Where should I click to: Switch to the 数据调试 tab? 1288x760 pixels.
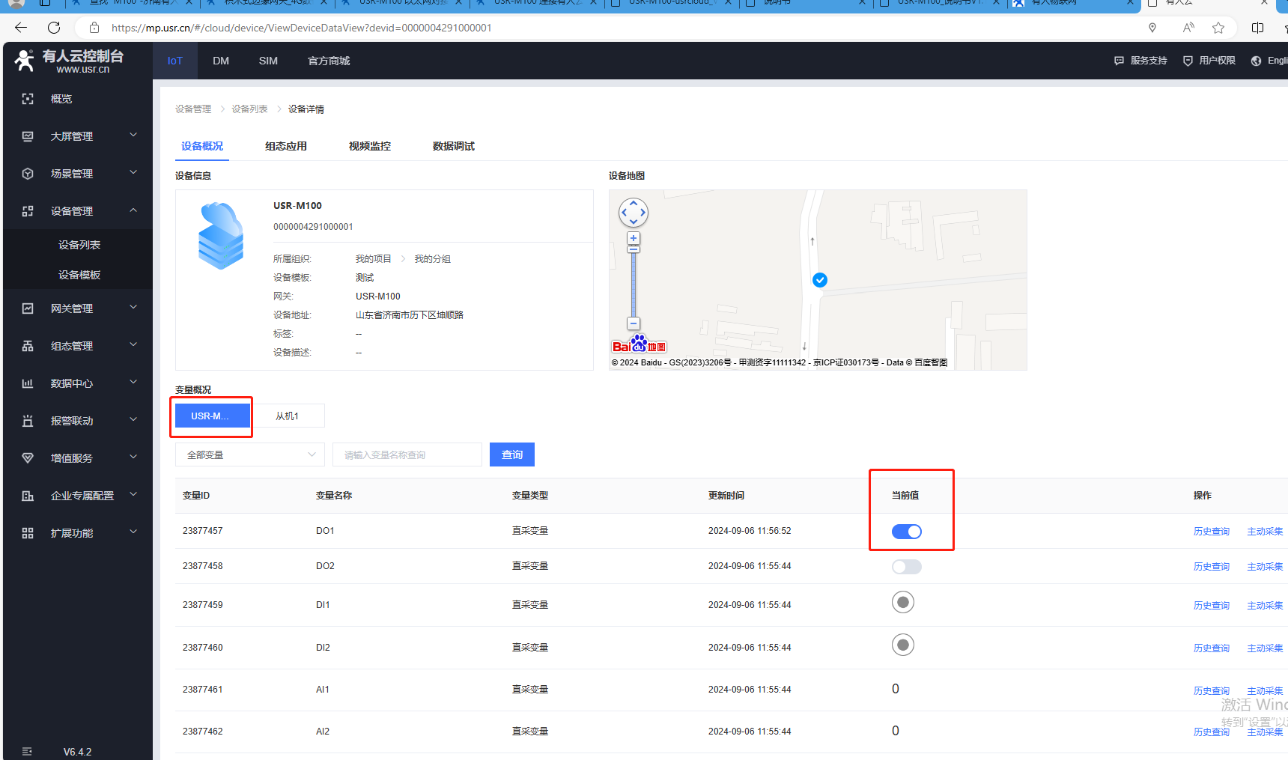[453, 146]
